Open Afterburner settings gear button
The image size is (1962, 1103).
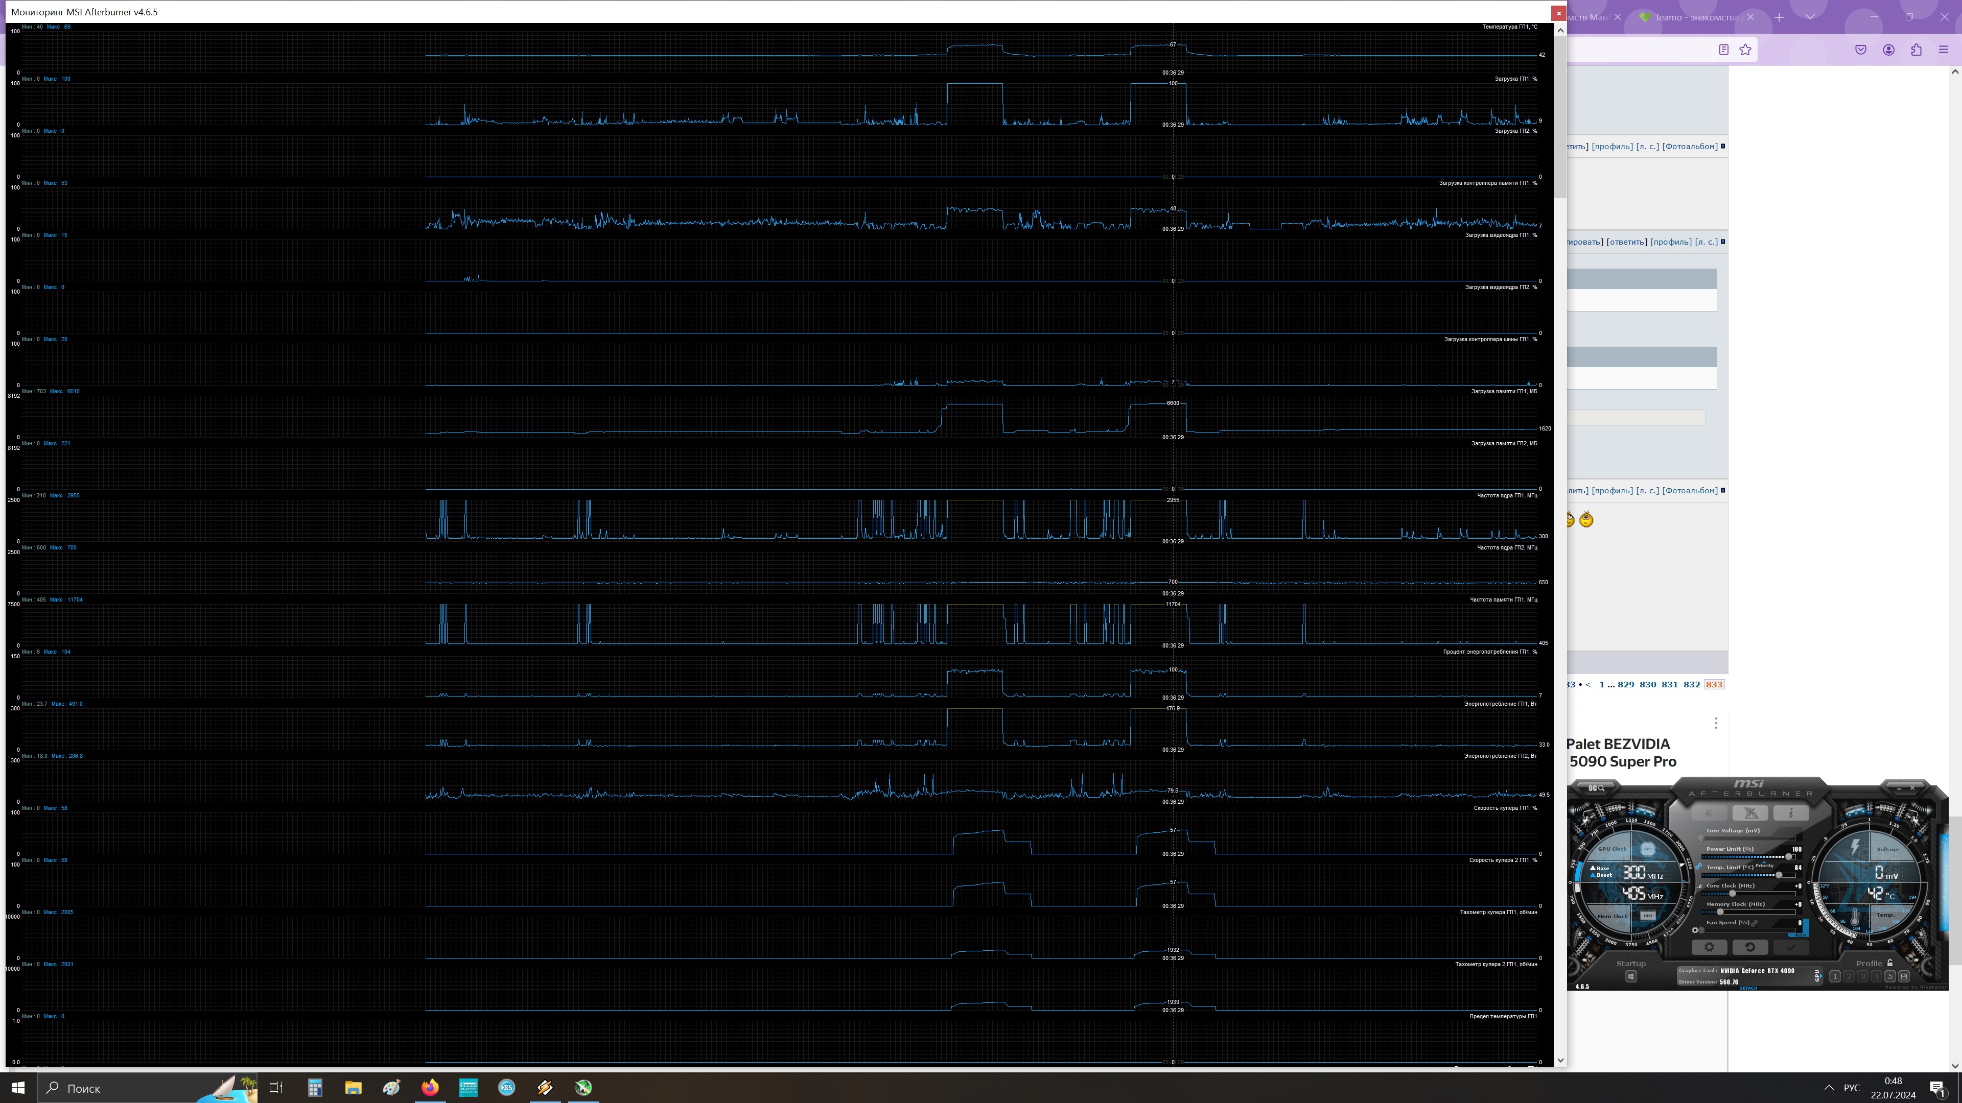[x=1709, y=948]
